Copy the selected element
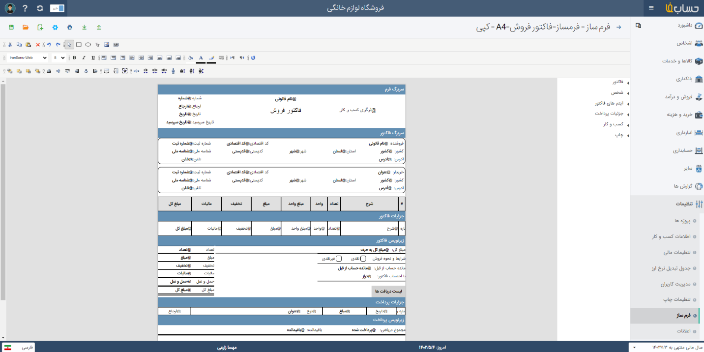Image resolution: width=704 pixels, height=352 pixels. coord(19,45)
